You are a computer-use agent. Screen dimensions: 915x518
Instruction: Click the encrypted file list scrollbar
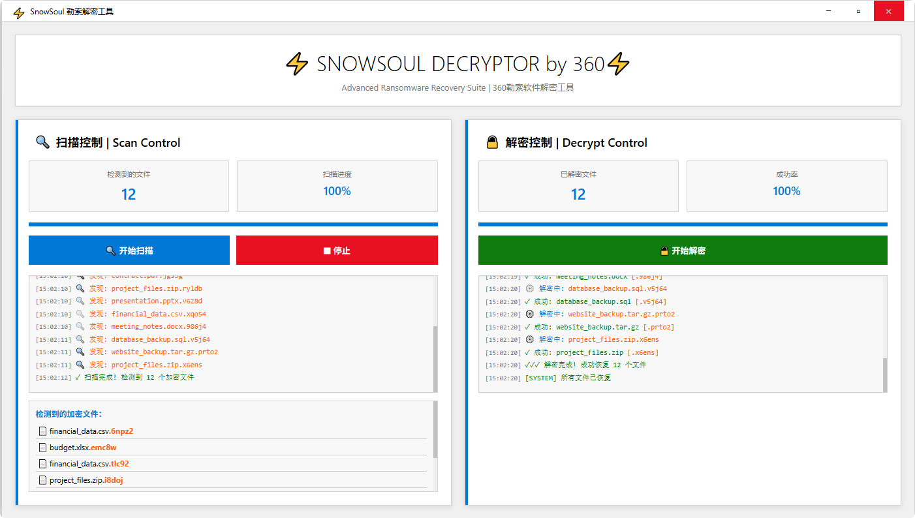pyautogui.click(x=435, y=431)
